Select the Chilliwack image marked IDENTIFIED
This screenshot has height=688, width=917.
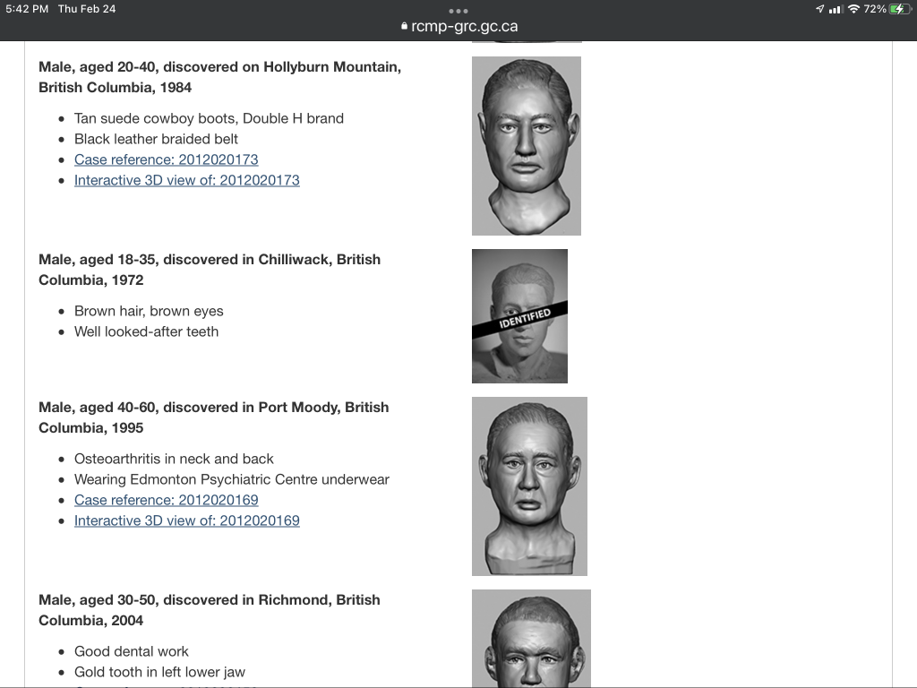[519, 316]
